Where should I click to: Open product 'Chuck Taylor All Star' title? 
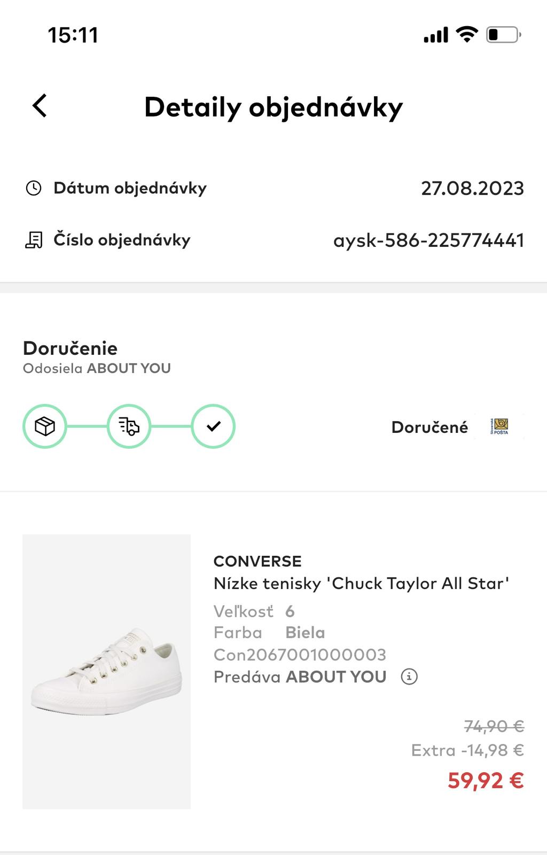[x=361, y=583]
